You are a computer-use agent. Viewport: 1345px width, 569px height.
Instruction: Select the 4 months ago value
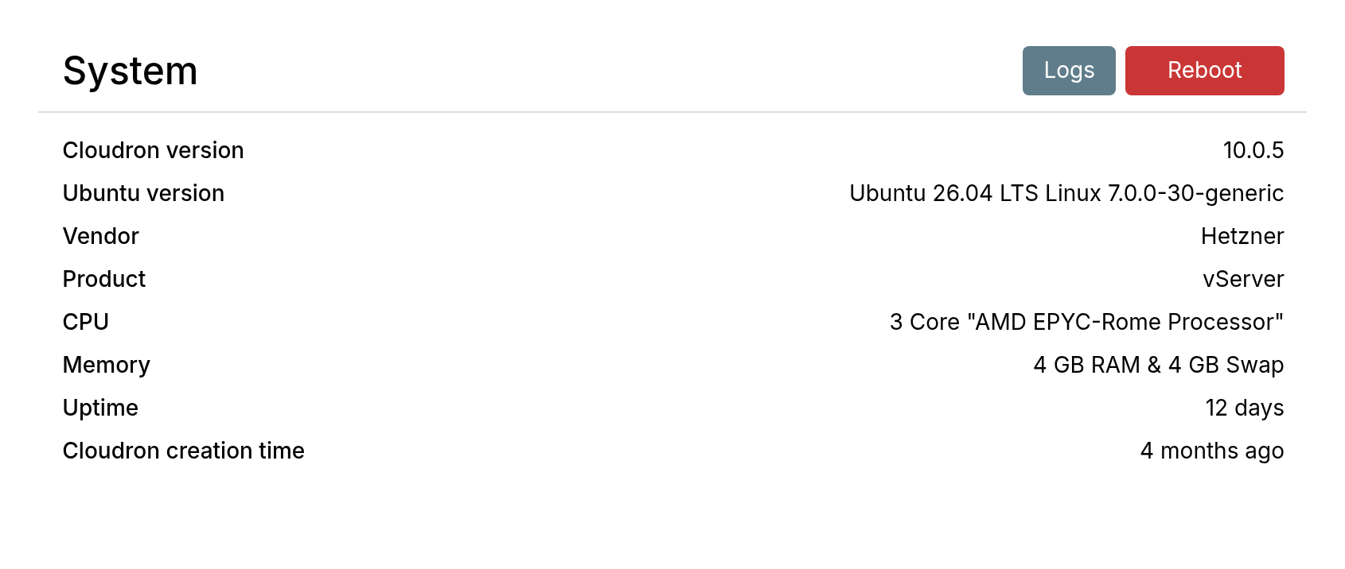coord(1212,451)
